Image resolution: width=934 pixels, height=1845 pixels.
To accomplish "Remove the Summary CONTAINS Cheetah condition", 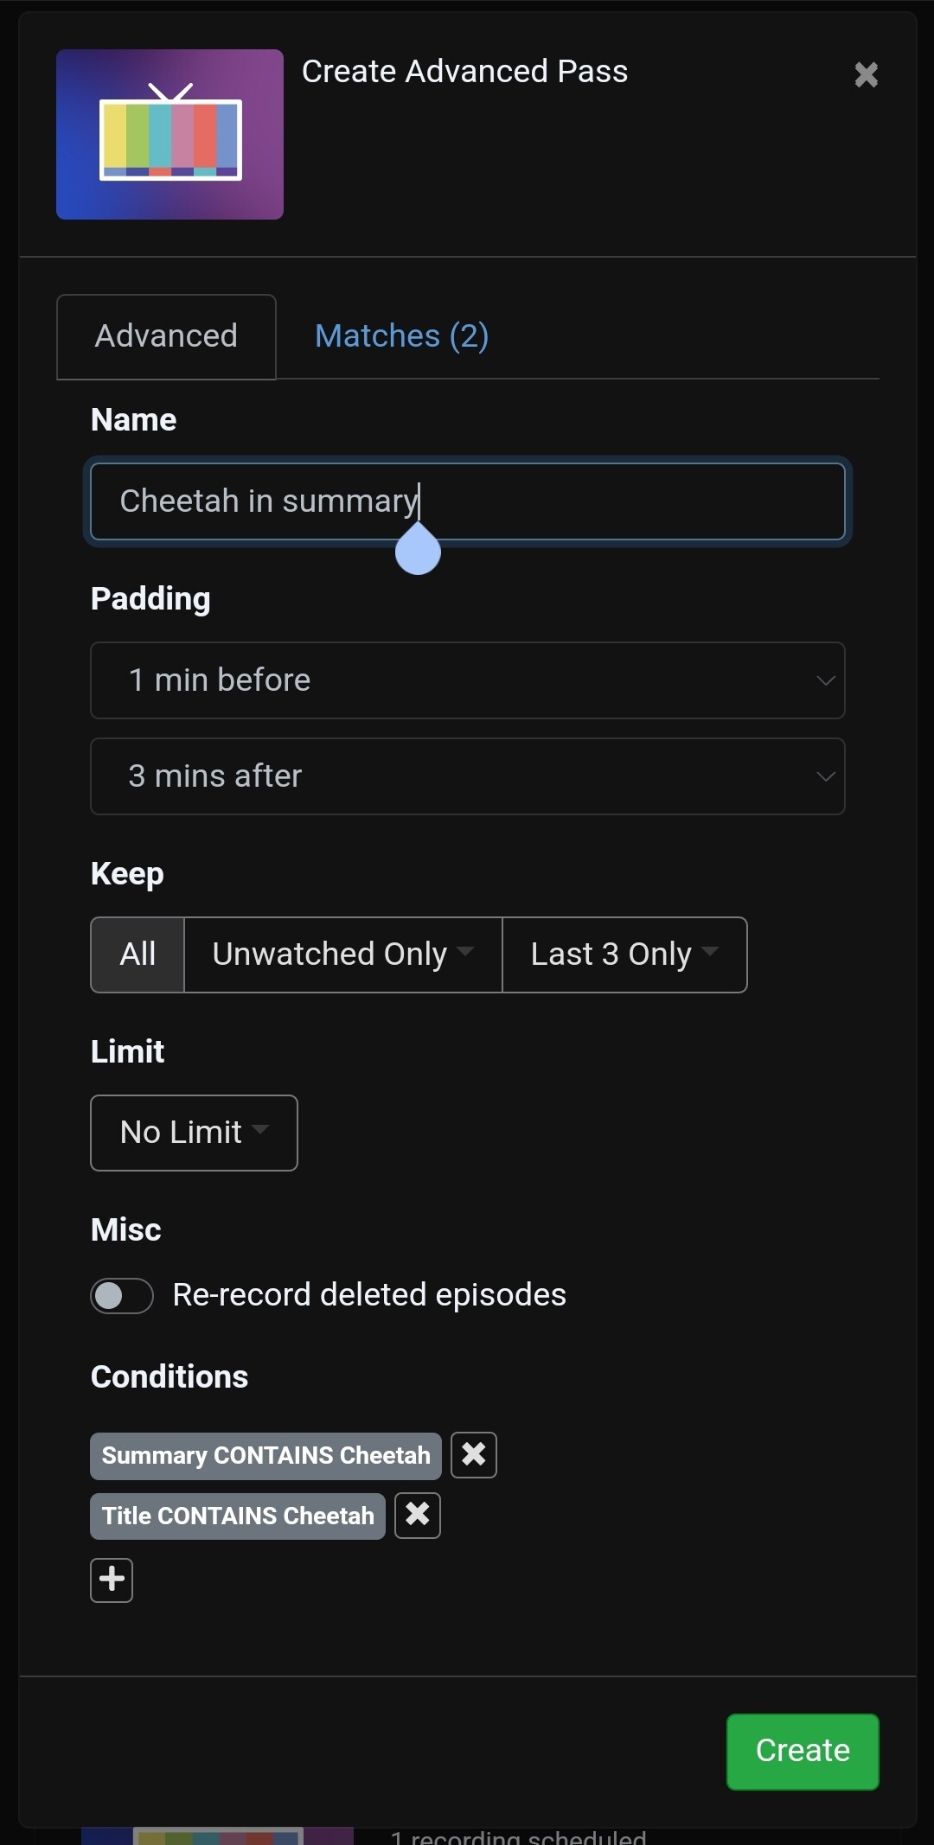I will coord(474,1455).
